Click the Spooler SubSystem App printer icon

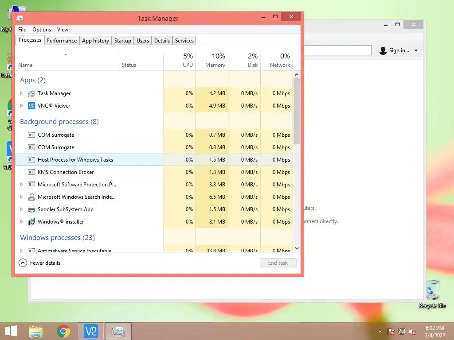tap(31, 209)
